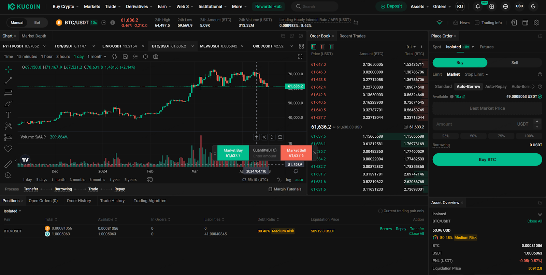Click the KuCoin logo

pos(24,6)
